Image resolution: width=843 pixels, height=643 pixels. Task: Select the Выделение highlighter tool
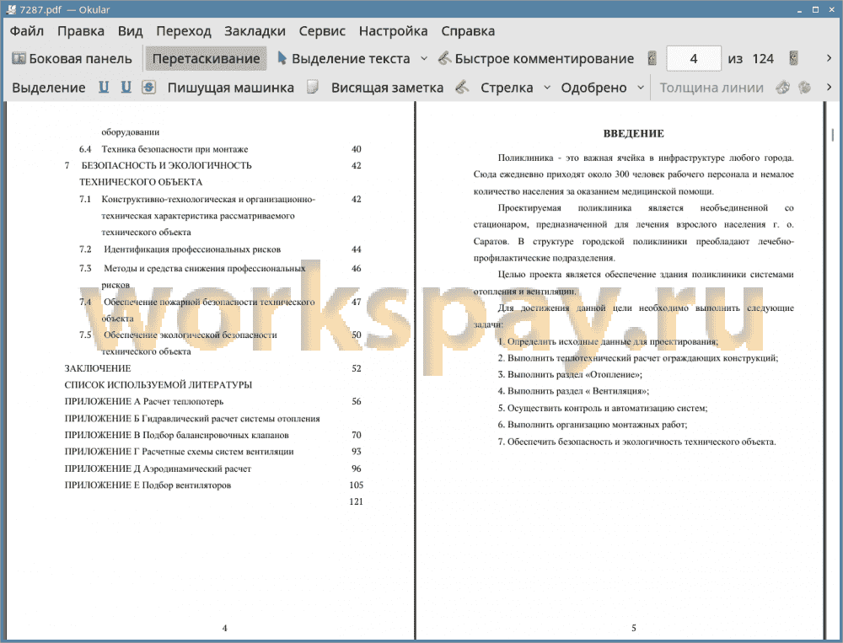(48, 88)
